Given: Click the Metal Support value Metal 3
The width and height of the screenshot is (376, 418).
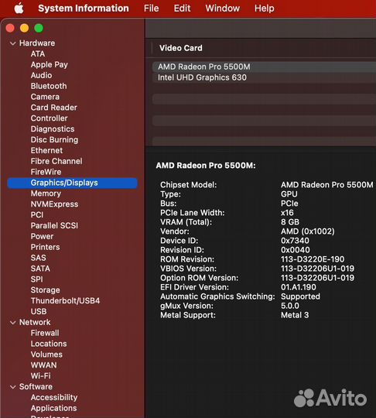Looking at the screenshot, I should click(295, 315).
